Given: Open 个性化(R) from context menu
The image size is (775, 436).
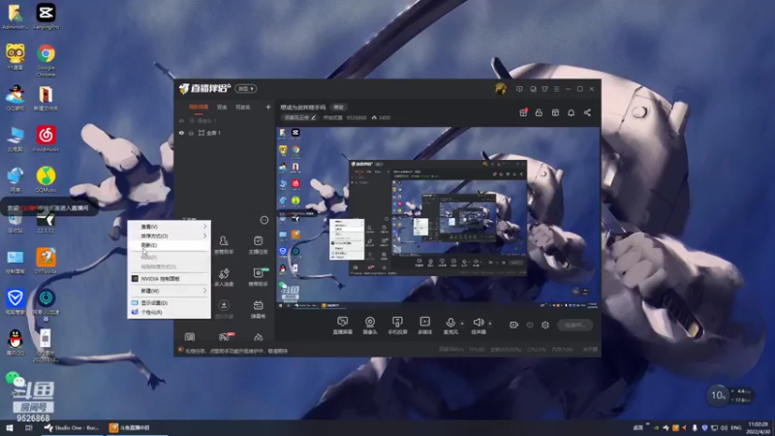Looking at the screenshot, I should point(169,312).
